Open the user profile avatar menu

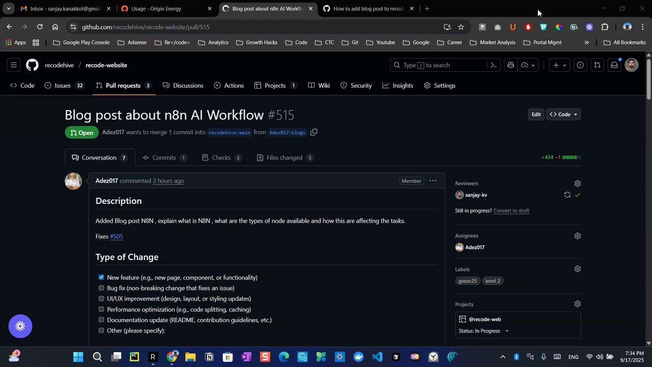coord(632,65)
